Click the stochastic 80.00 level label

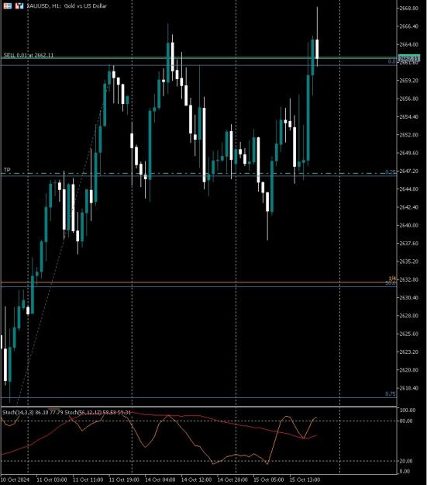pos(406,421)
